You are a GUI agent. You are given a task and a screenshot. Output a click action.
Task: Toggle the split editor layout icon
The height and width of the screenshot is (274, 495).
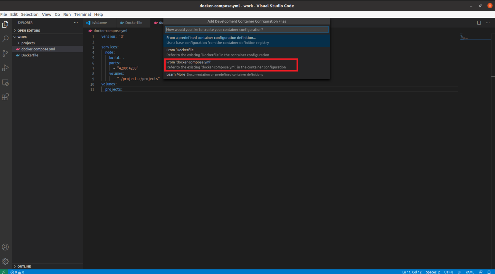[x=479, y=23]
